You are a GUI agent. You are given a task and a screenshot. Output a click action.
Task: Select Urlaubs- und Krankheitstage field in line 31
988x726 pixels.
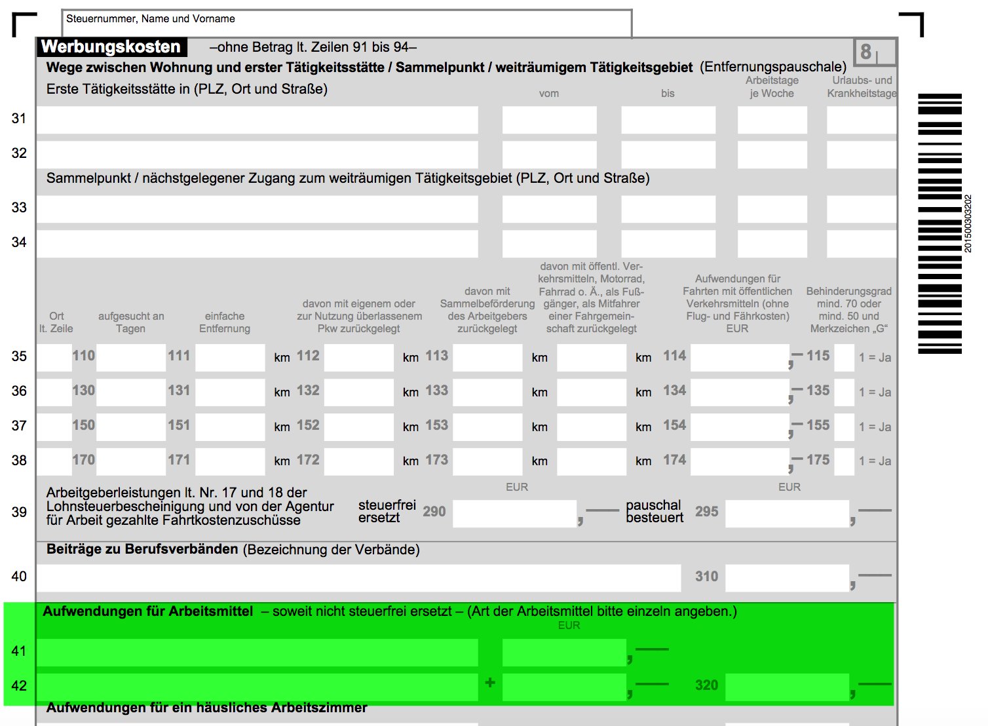(862, 120)
